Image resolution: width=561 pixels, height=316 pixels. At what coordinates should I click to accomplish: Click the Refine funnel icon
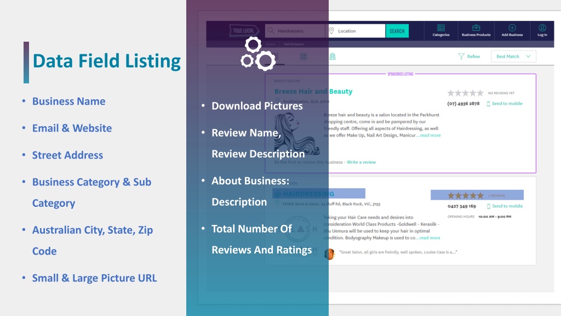click(x=461, y=57)
